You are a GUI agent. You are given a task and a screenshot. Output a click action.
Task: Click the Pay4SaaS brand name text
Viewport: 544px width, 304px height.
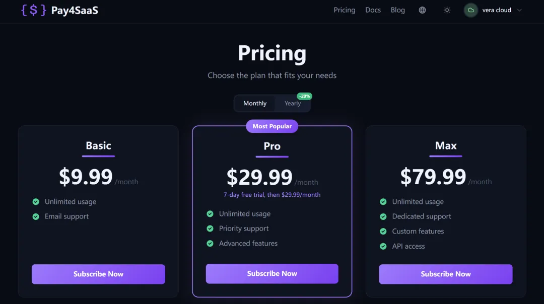pyautogui.click(x=75, y=10)
